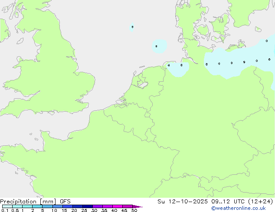The height and width of the screenshot is (212, 275).
Task: Pick the 1–2 mm cyan legend swatch
Action: click(x=27, y=206)
